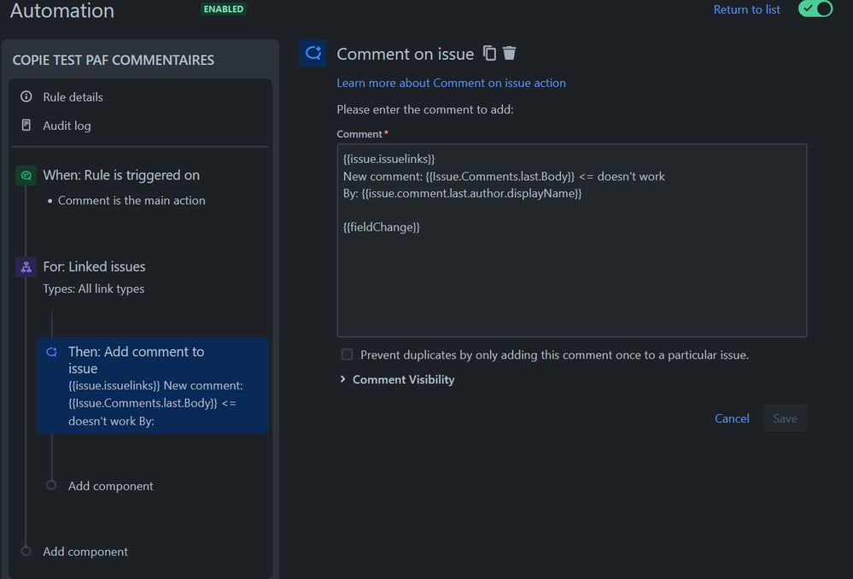
Task: Add component at the bottom of the rule
Action: (x=85, y=552)
